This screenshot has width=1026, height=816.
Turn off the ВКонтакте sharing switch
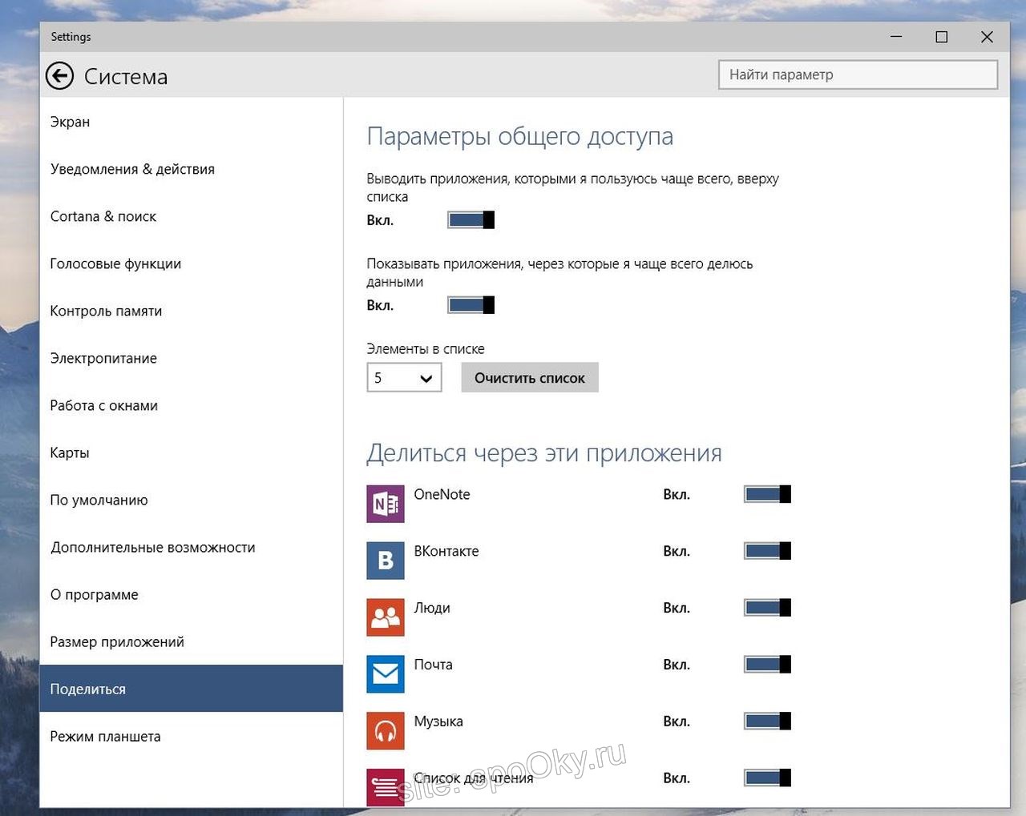(x=767, y=551)
